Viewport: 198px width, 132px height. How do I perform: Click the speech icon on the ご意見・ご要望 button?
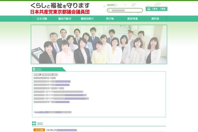pyautogui.click(x=149, y=9)
